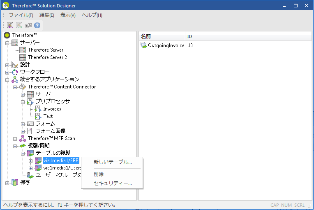Select the Therefore™ MFP Scan label

(x=51, y=138)
